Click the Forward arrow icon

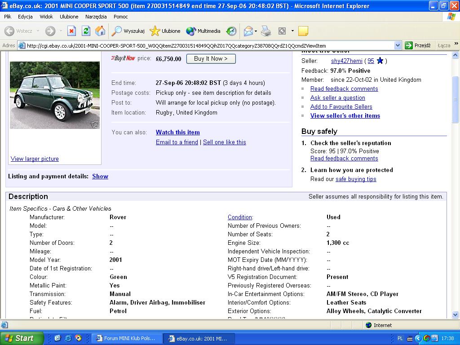[x=50, y=31]
